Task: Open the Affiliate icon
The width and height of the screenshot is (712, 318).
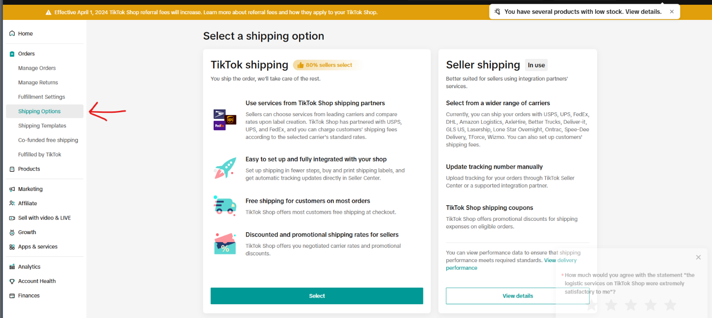Action: coord(11,203)
